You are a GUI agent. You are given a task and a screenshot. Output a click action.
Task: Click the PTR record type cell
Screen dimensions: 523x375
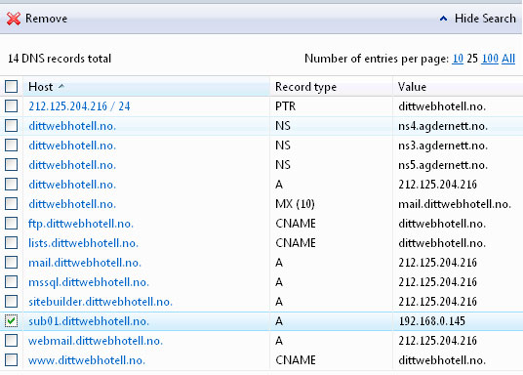click(286, 106)
